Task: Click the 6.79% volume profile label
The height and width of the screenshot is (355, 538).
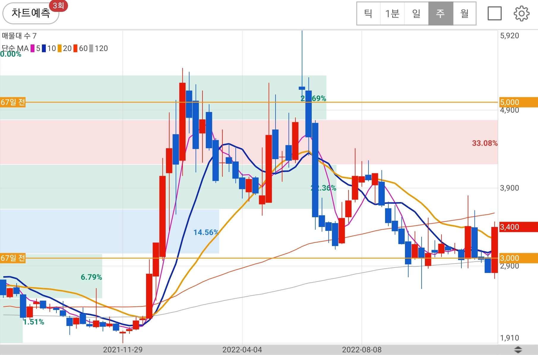Action: (x=91, y=277)
